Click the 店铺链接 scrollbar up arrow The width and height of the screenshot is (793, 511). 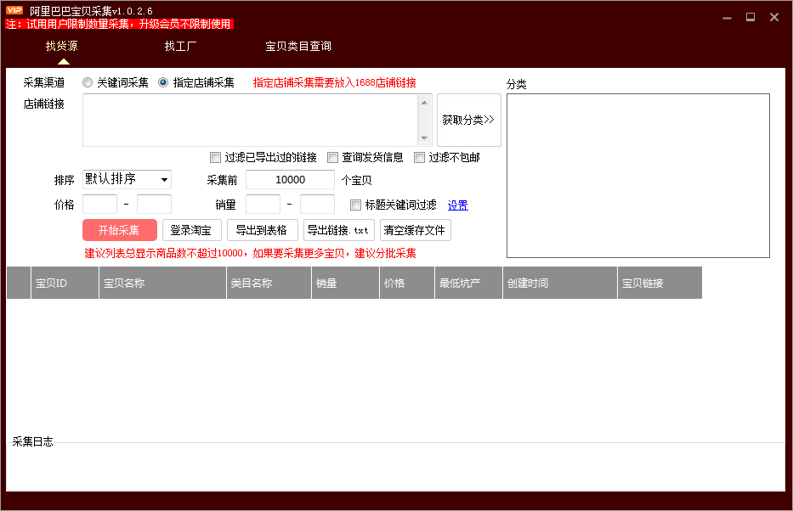[424, 103]
